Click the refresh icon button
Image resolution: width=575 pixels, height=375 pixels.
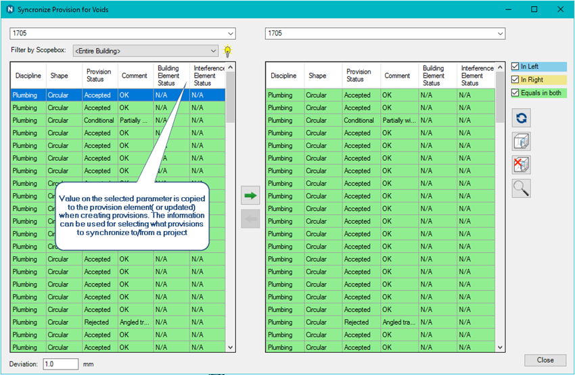pyautogui.click(x=521, y=118)
